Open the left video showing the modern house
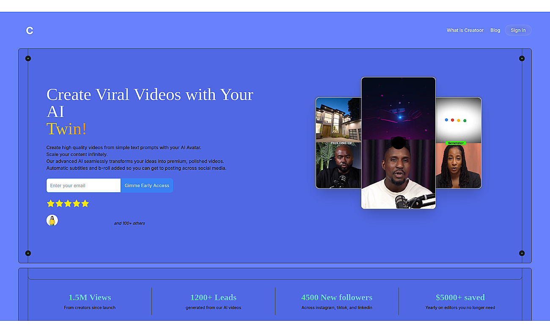The width and height of the screenshot is (550, 333). pos(338,143)
